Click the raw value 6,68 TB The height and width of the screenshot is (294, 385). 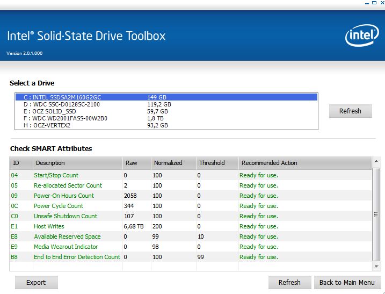click(x=134, y=226)
